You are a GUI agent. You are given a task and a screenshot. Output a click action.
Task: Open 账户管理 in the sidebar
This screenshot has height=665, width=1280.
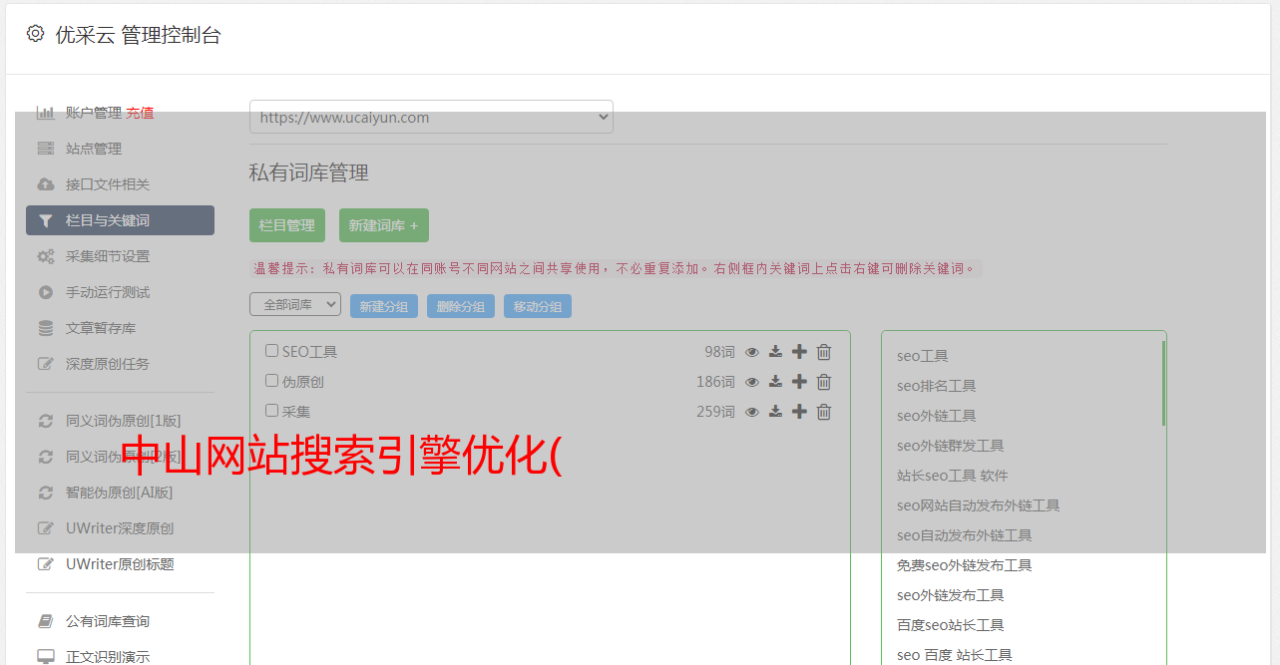tap(94, 113)
